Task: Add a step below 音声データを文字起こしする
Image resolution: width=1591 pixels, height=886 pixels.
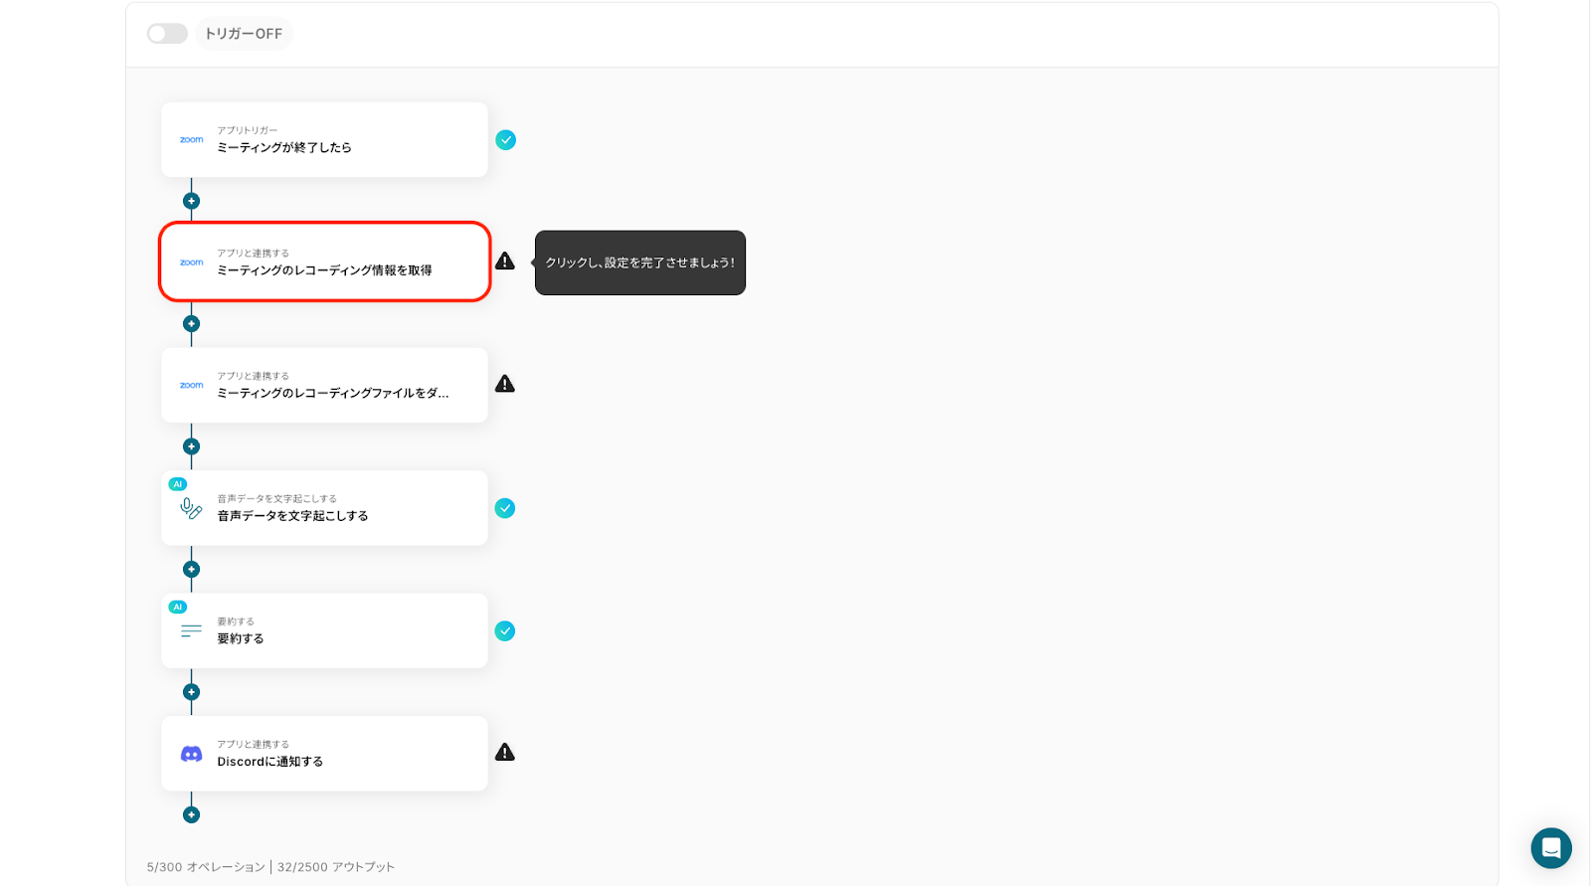Action: click(192, 569)
